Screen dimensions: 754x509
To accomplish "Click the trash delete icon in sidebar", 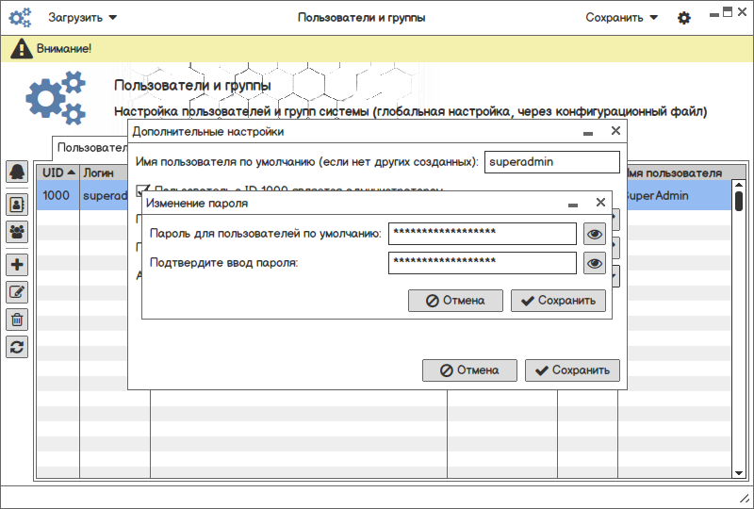I will click(17, 320).
